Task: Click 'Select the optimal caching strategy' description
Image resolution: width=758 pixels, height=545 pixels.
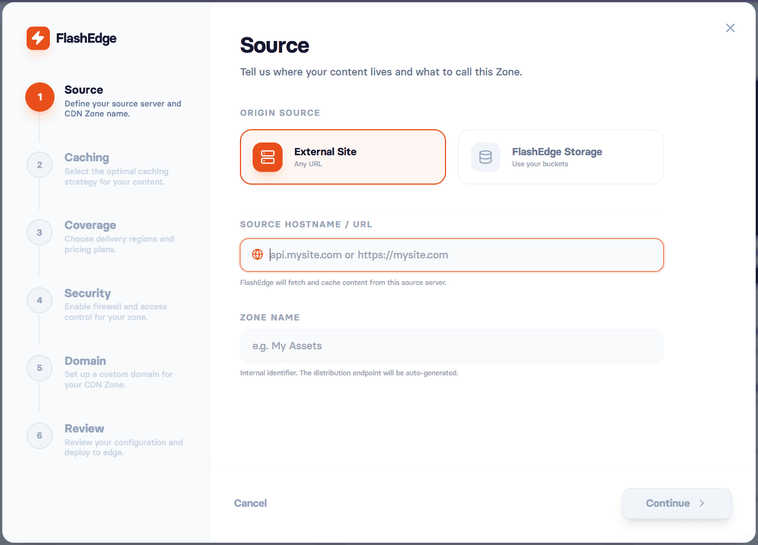Action: pyautogui.click(x=116, y=177)
